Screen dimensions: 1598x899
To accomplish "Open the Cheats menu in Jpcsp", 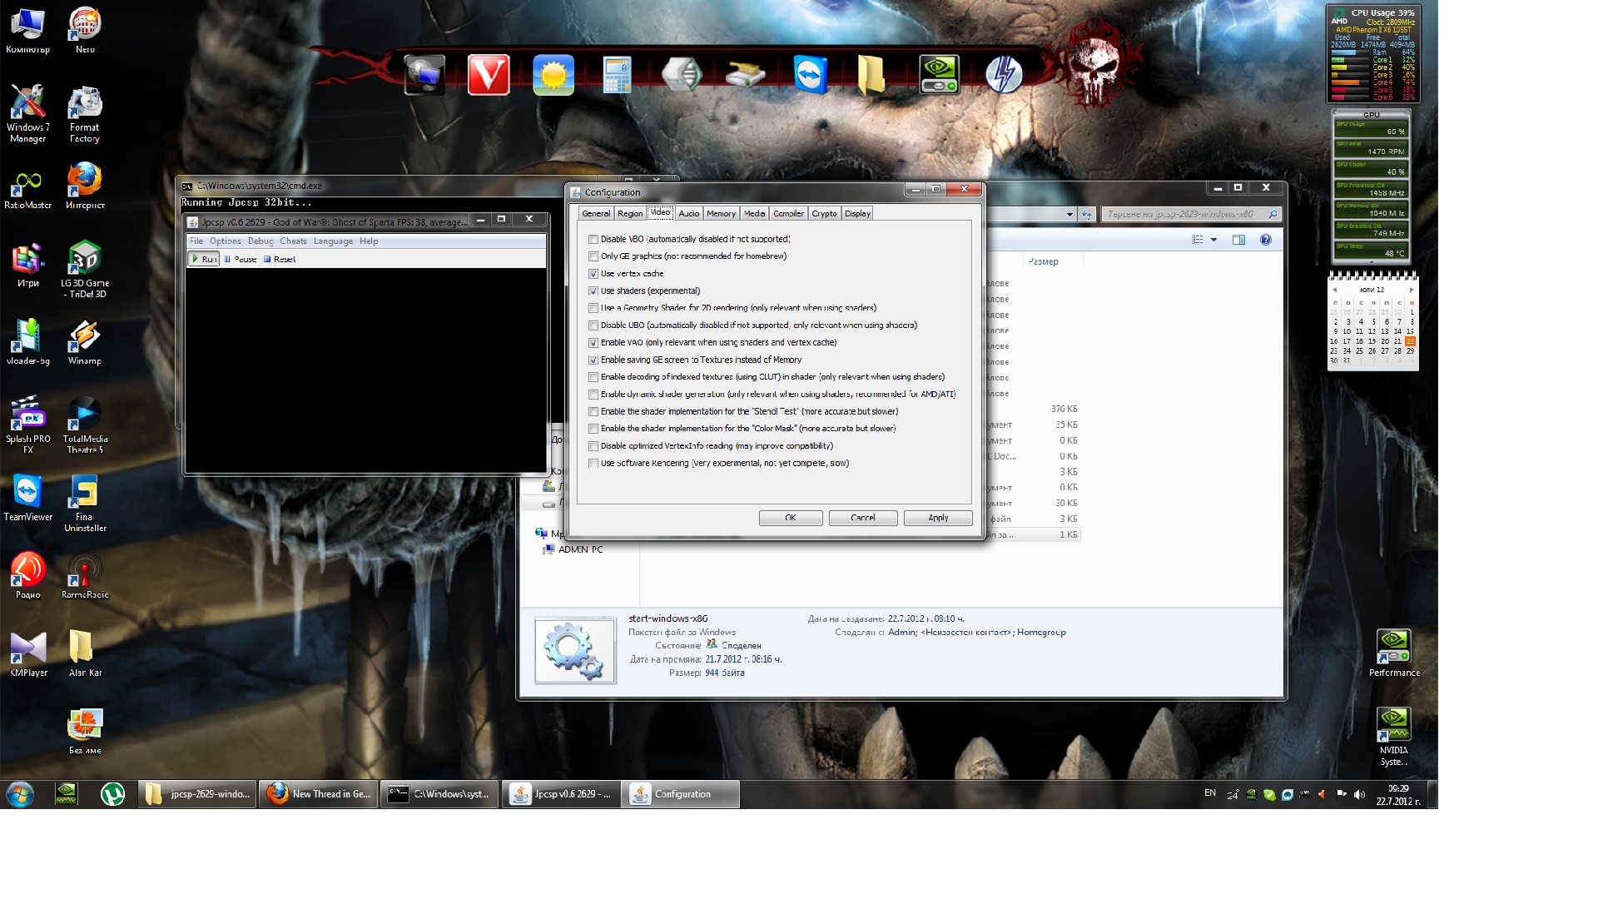I will pos(293,241).
